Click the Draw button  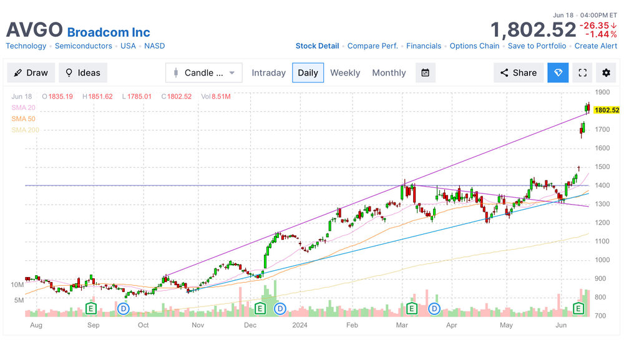31,72
